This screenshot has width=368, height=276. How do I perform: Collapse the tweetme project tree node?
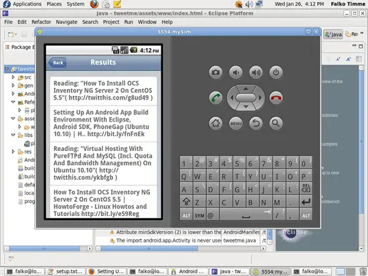click(7, 69)
